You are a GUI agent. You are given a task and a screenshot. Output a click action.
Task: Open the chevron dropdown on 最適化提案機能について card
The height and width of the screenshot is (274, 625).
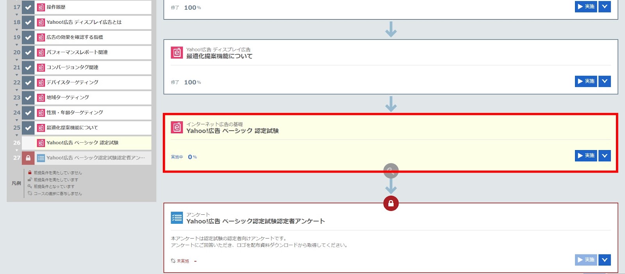coord(604,81)
